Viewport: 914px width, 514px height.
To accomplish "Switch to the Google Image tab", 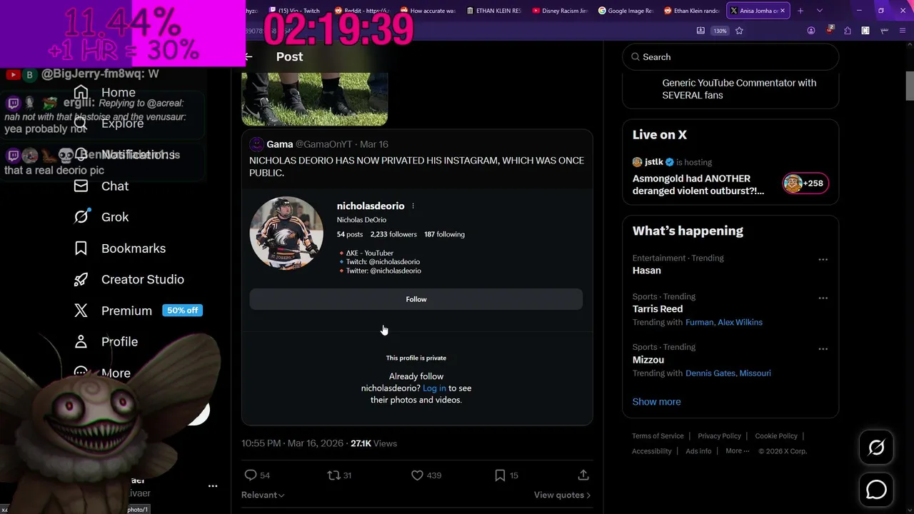I will click(x=624, y=11).
